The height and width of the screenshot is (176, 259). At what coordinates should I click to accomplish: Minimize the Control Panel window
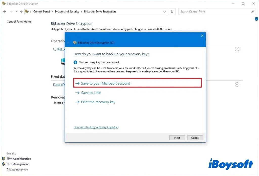233,4
